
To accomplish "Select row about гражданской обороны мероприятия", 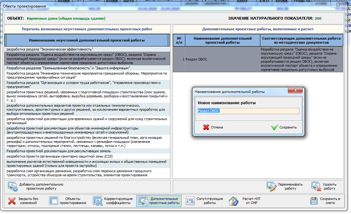I will (87, 75).
